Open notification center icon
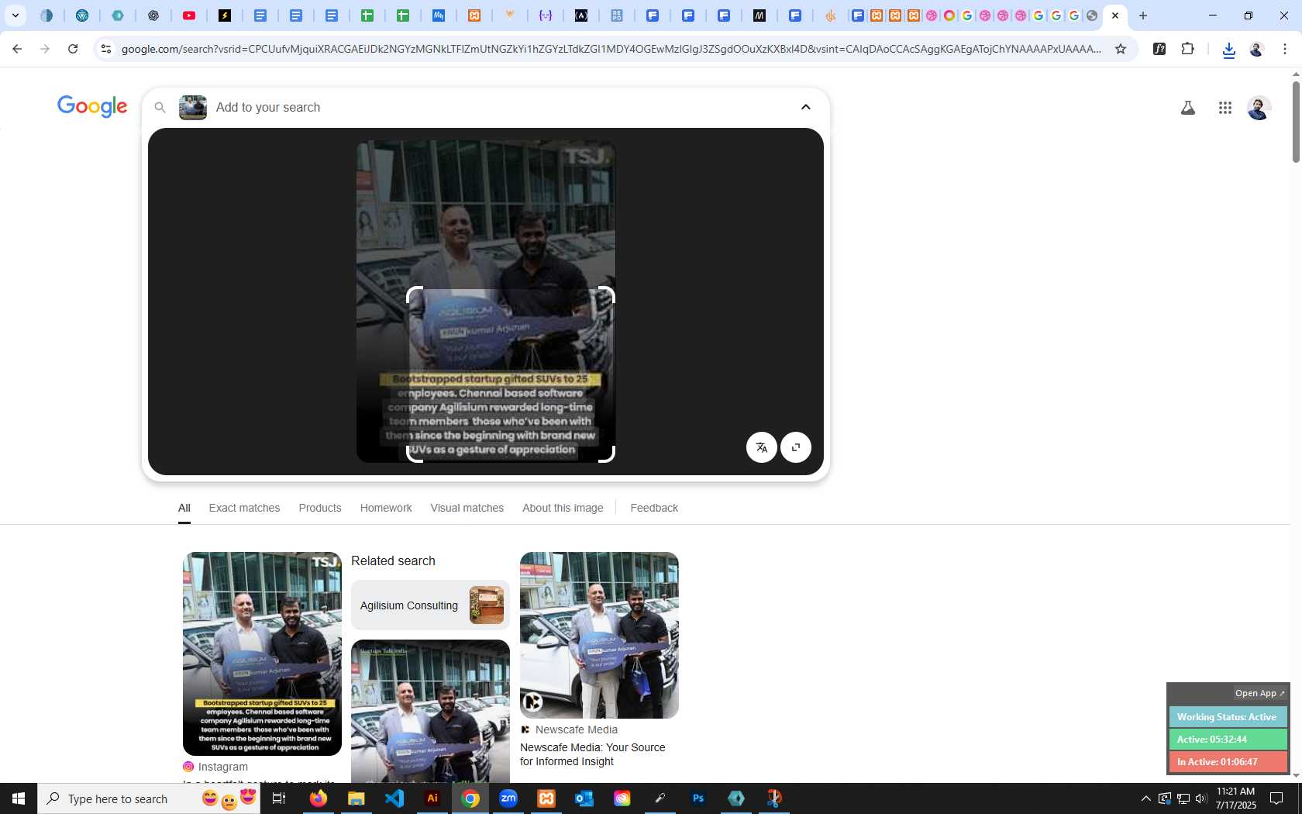 pos(1276,798)
